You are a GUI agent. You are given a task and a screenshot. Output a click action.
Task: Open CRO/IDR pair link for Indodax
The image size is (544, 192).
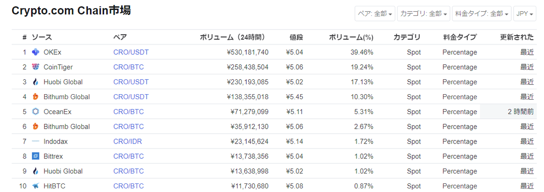tap(127, 141)
